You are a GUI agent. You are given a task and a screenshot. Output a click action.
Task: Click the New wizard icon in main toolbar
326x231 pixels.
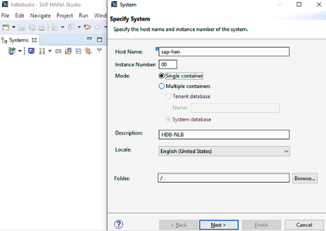5,27
